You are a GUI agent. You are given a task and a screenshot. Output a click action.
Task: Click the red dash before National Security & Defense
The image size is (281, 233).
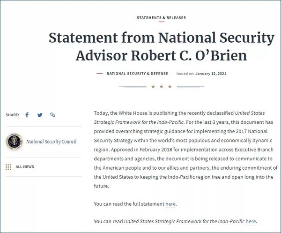99,74
